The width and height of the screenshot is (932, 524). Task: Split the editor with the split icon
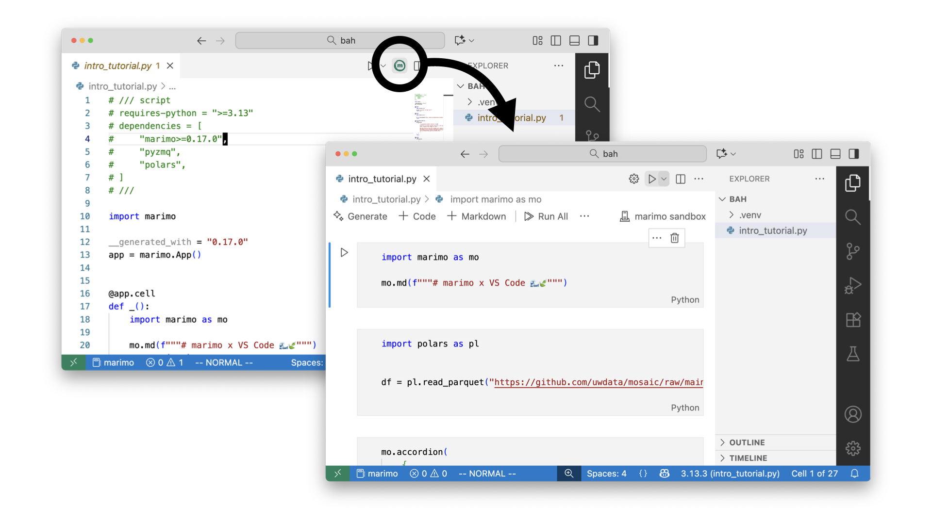pos(680,179)
